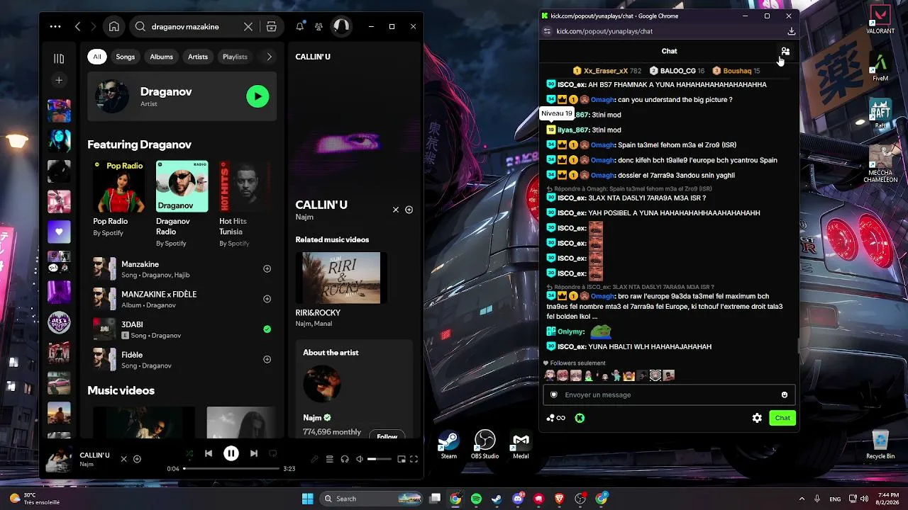Create a new playlist with plus icon
908x510 pixels.
[x=59, y=81]
